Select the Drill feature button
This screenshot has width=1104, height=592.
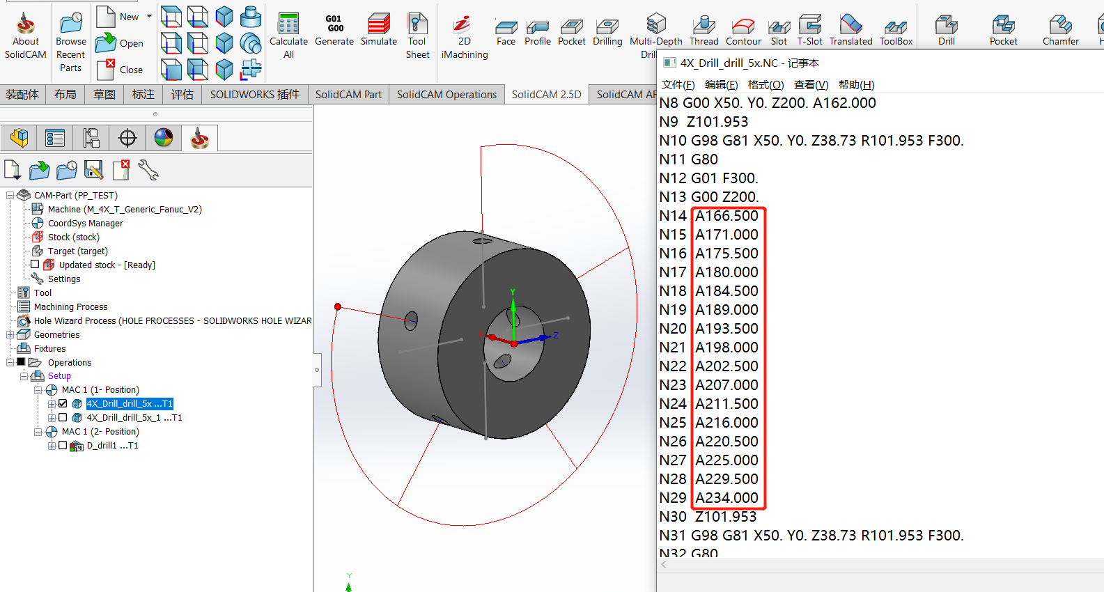(947, 31)
